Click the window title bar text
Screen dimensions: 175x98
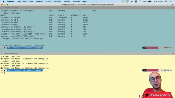(87, 5)
